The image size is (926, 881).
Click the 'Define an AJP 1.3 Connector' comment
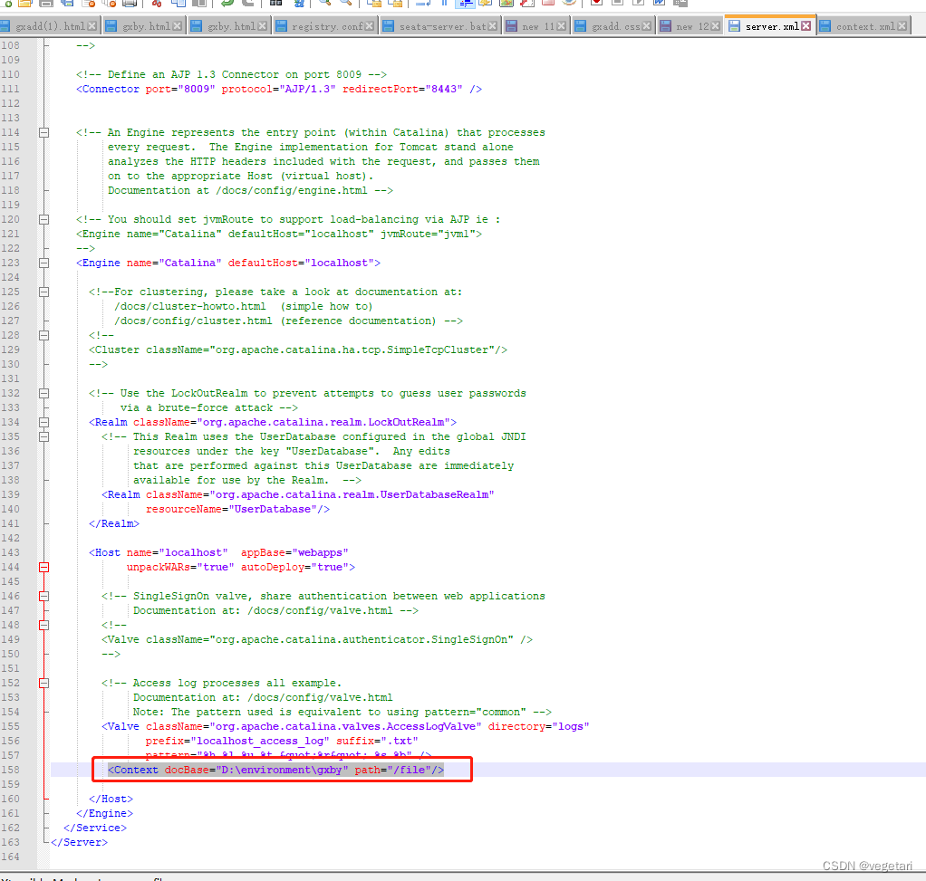point(231,75)
